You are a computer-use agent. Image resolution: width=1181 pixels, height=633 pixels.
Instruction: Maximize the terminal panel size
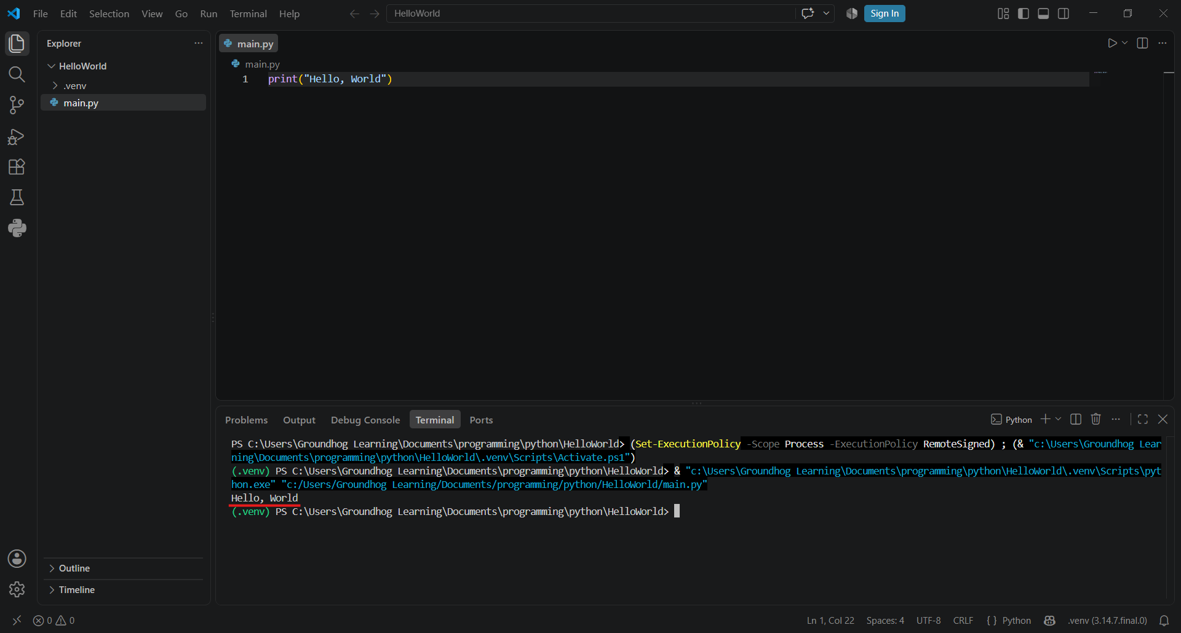click(x=1143, y=419)
